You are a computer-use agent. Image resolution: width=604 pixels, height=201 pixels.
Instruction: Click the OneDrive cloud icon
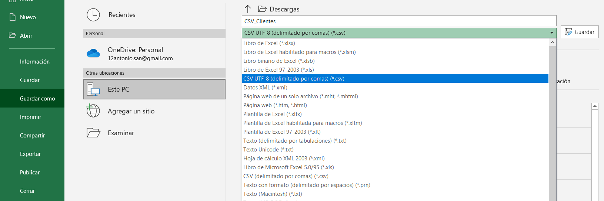coord(93,54)
